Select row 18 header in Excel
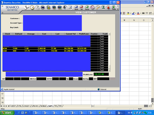 2,98
